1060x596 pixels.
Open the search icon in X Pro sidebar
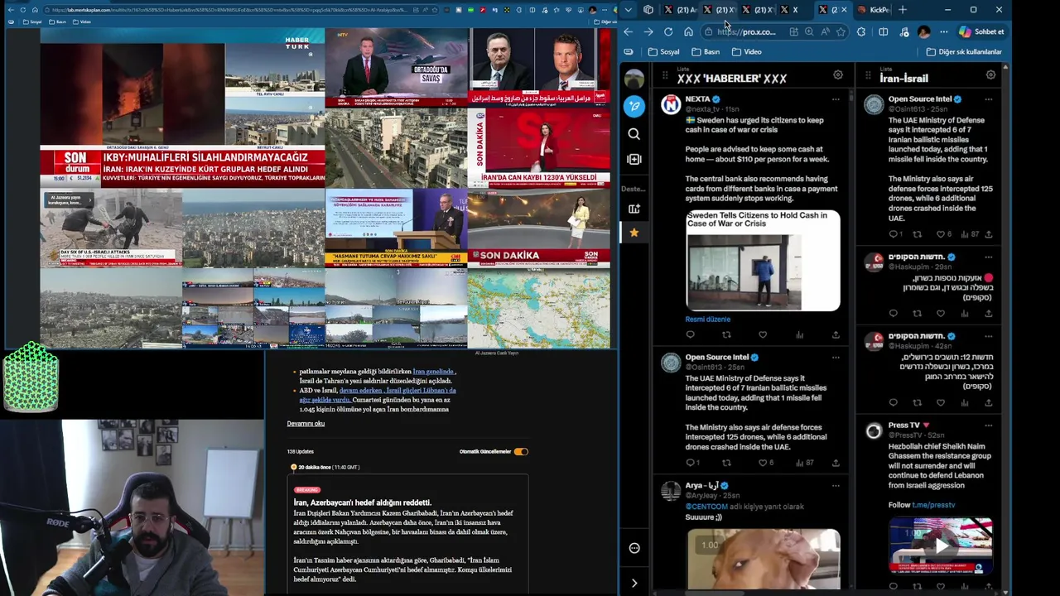coord(634,134)
